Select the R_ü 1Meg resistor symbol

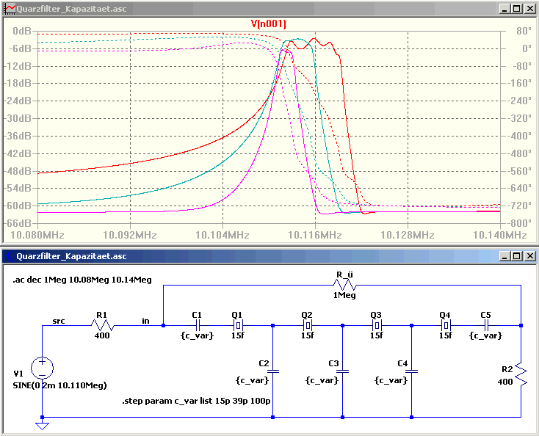coord(344,285)
